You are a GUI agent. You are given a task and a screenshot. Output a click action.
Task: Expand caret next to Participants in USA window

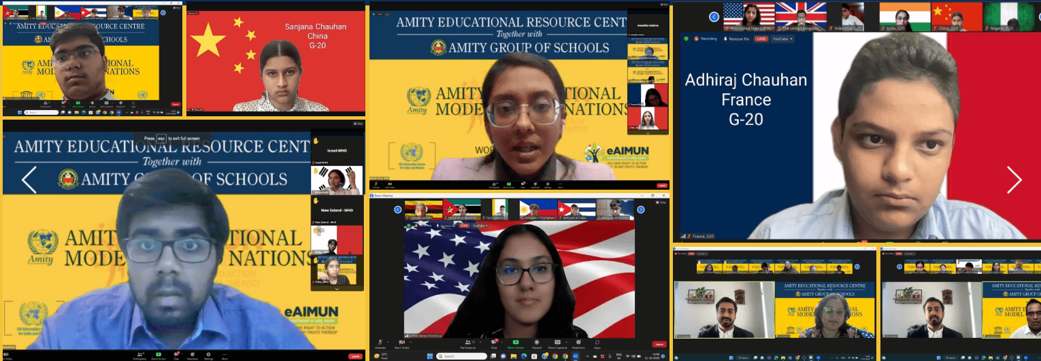[480, 342]
